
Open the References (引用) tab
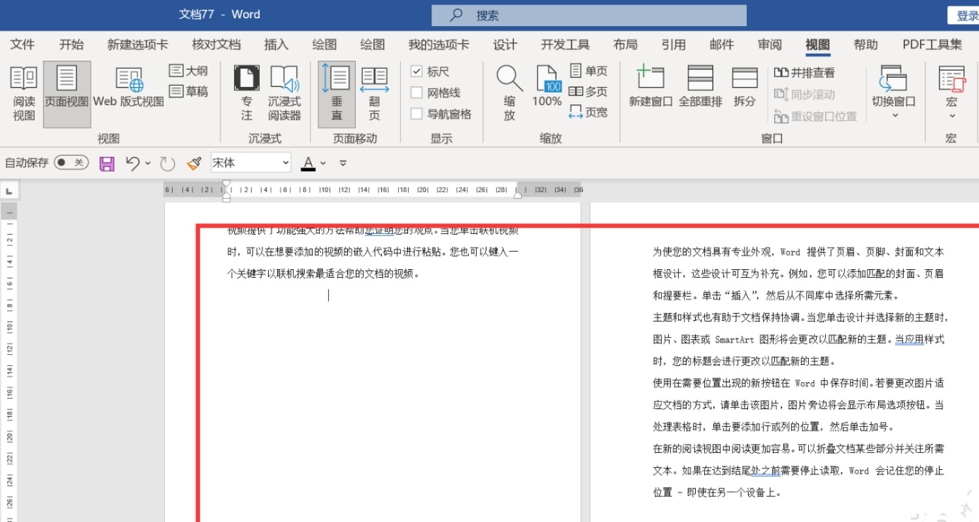[673, 44]
